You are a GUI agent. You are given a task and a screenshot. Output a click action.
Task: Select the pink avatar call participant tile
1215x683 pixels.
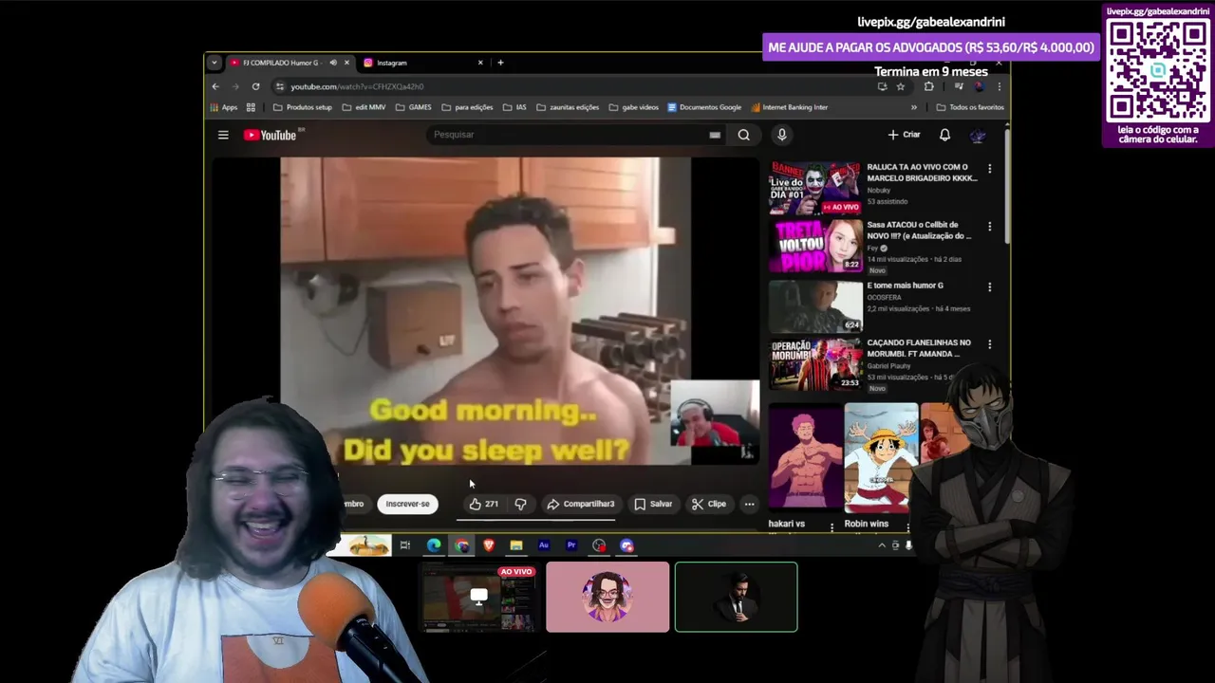(607, 597)
